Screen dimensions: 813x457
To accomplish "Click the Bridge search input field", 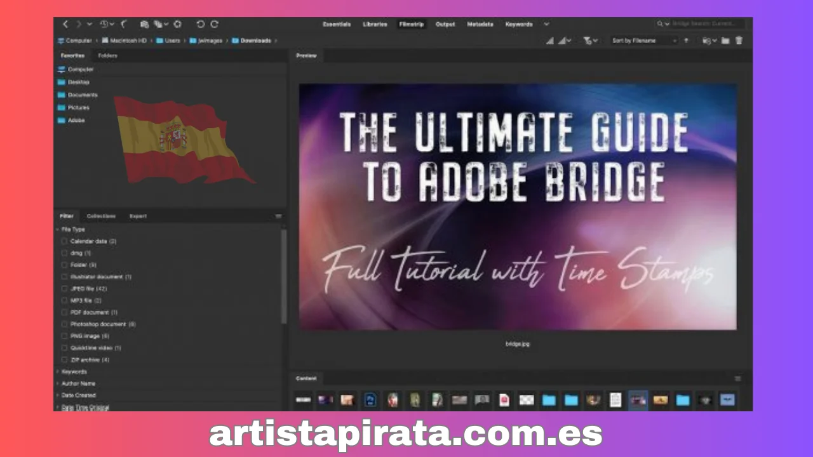I will 708,24.
